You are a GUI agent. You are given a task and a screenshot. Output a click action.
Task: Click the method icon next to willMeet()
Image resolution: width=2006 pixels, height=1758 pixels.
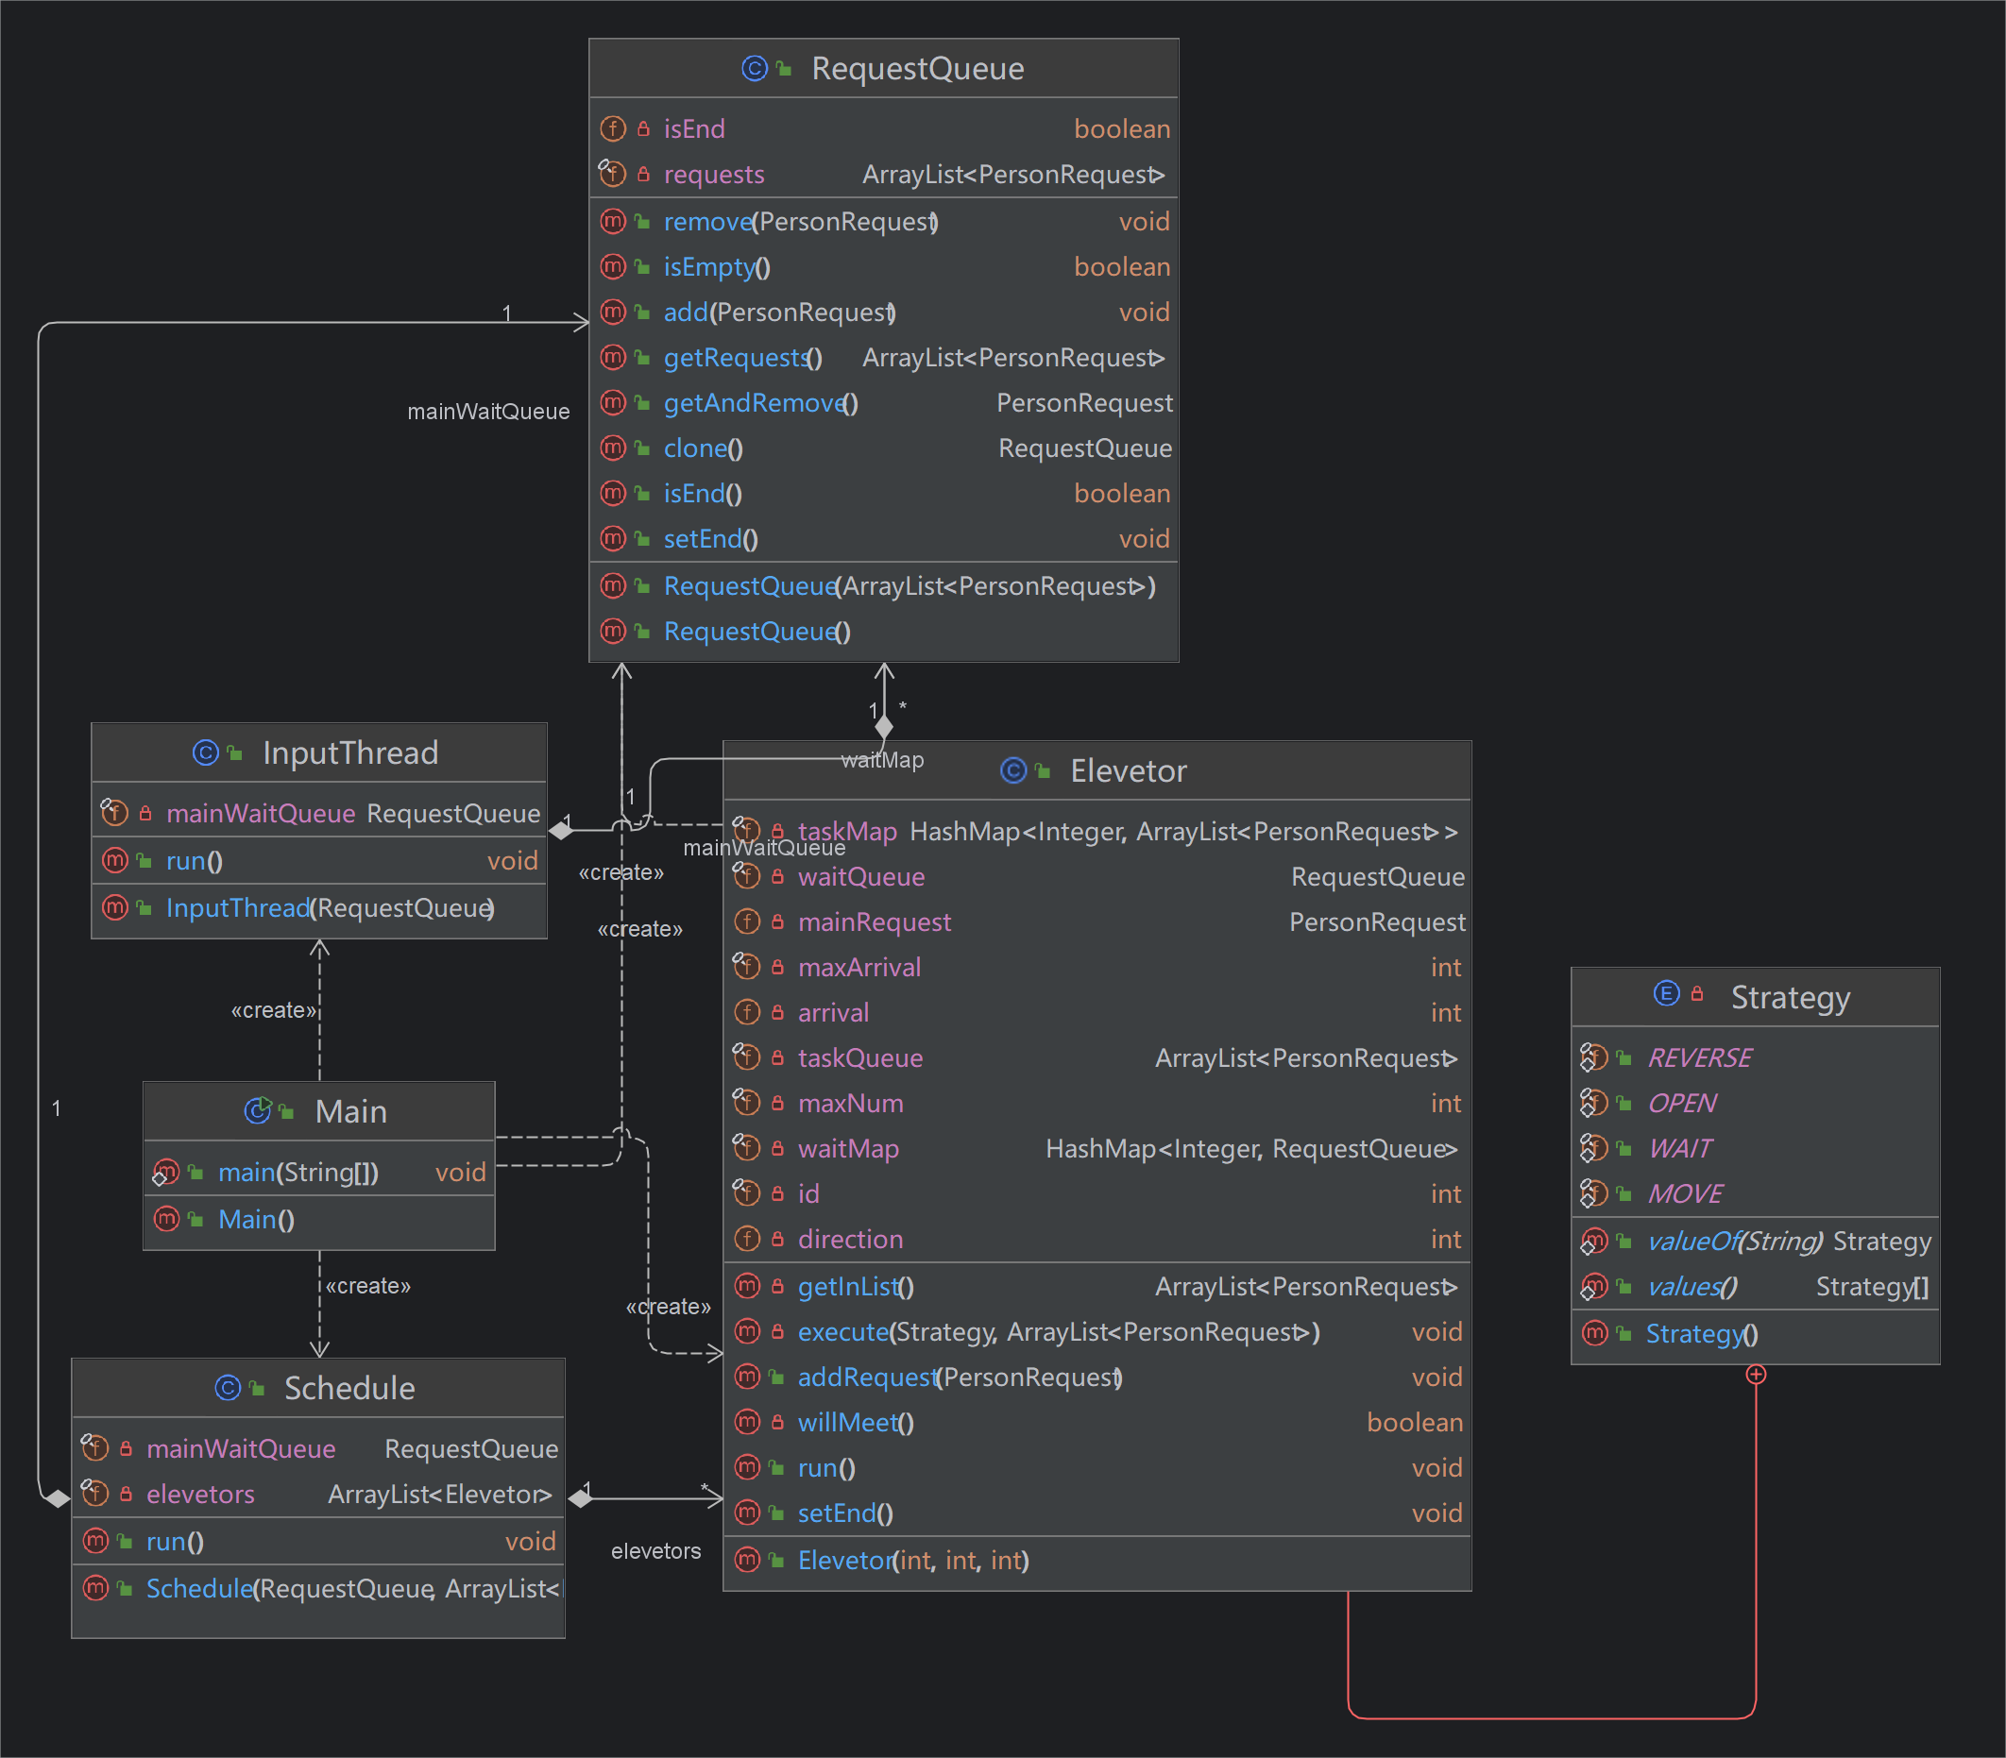(748, 1422)
